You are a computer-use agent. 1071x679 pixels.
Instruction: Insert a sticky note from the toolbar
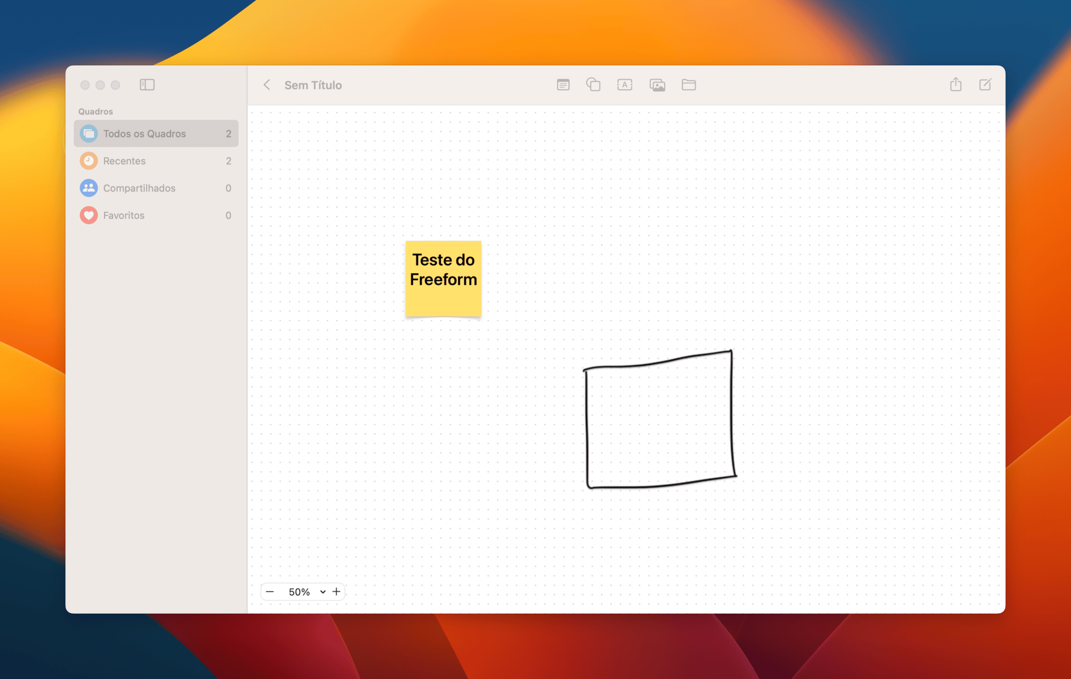563,85
